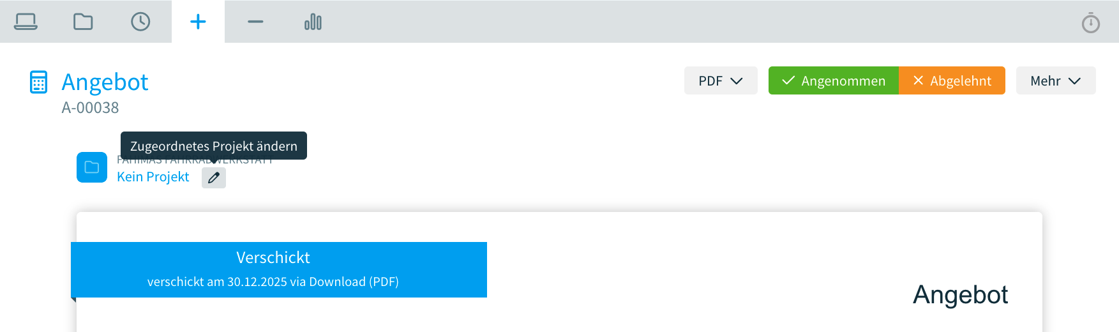
Task: Open the folder projects icon in the top bar
Action: [83, 22]
